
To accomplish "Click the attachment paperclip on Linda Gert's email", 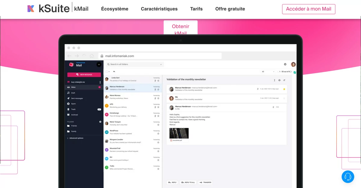I will (x=155, y=81).
